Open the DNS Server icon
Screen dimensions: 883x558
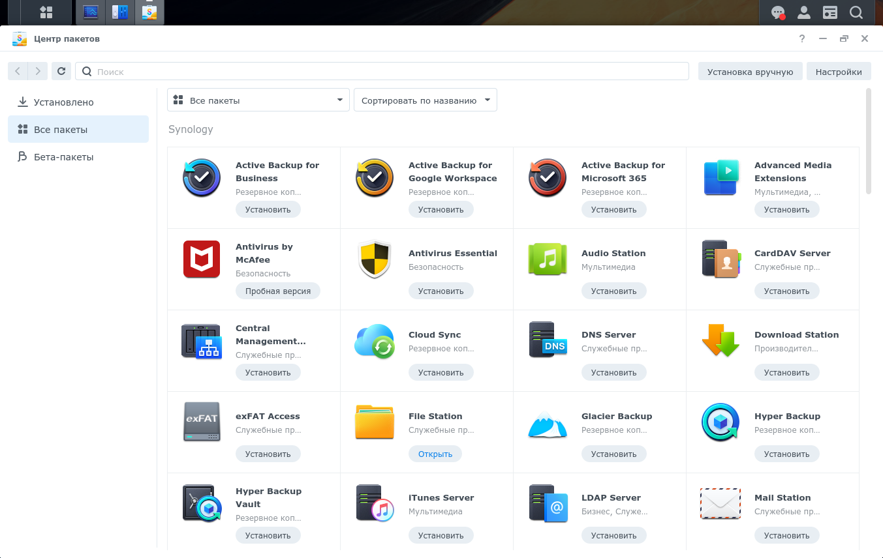coord(548,340)
